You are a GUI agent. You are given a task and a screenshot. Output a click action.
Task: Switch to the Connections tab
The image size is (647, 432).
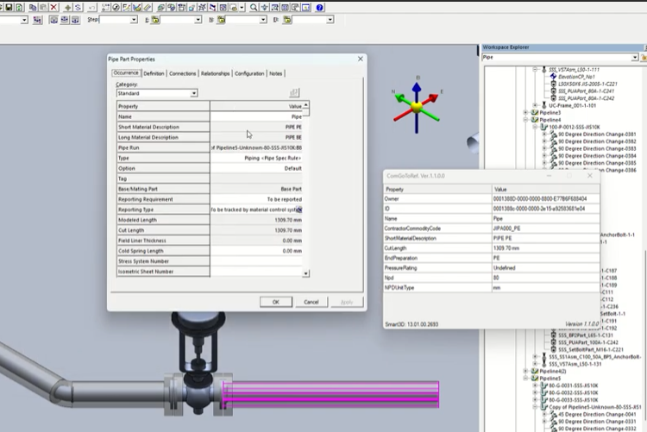pyautogui.click(x=183, y=73)
